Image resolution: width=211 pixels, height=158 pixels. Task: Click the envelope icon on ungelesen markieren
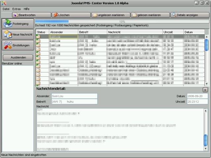(95, 15)
